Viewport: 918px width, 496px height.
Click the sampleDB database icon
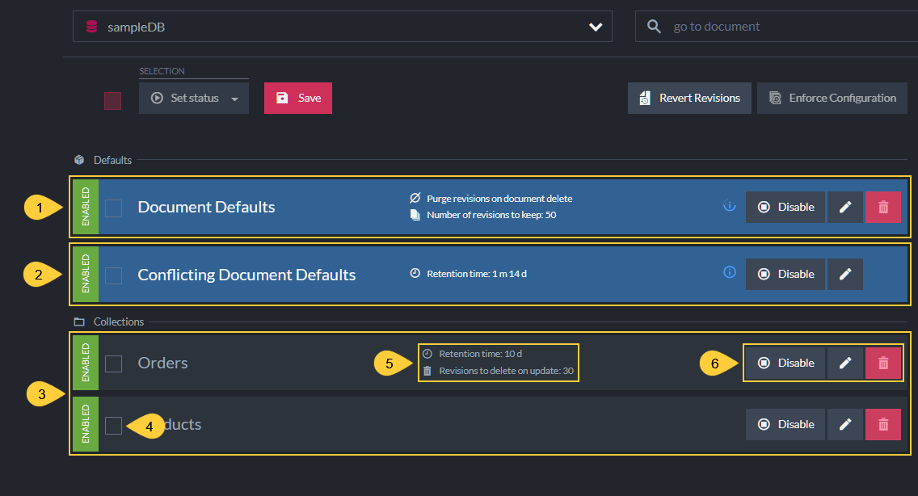click(x=92, y=27)
